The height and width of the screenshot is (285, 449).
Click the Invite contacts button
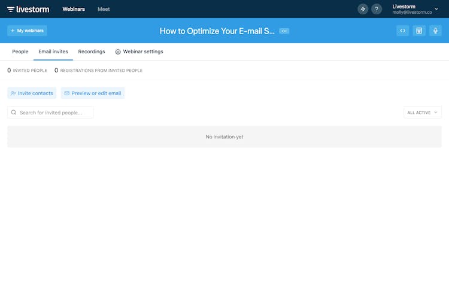[x=32, y=93]
